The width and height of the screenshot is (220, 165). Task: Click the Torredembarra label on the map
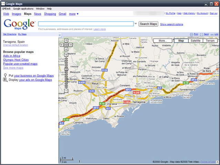pyautogui.click(x=187, y=89)
